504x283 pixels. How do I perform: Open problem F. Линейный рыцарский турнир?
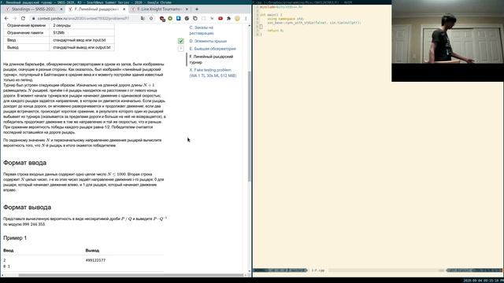tap(211, 60)
